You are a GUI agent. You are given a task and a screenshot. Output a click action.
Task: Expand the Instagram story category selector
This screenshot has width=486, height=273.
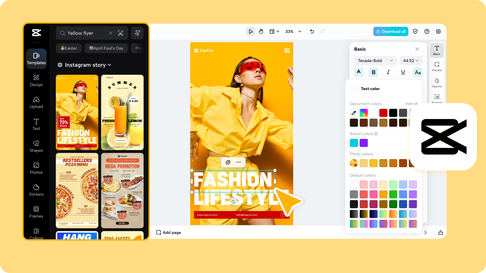(85, 65)
